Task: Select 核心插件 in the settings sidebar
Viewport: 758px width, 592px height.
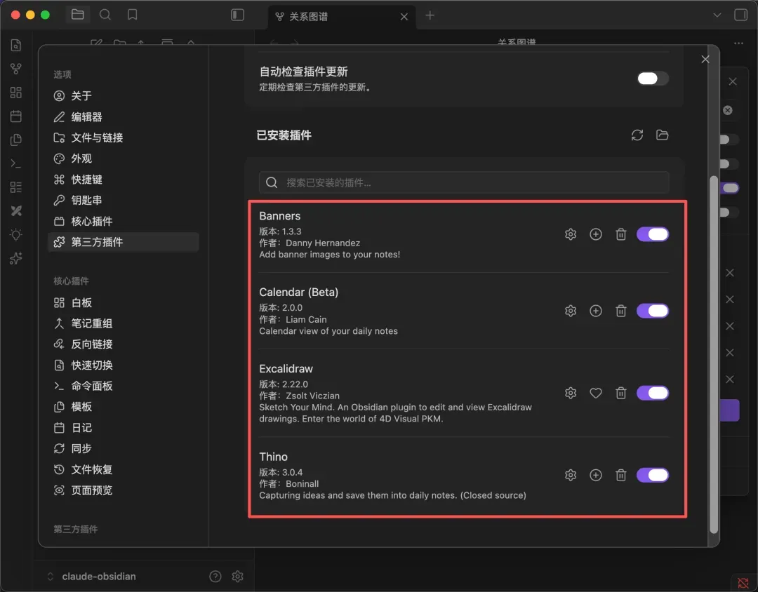Action: [124, 222]
